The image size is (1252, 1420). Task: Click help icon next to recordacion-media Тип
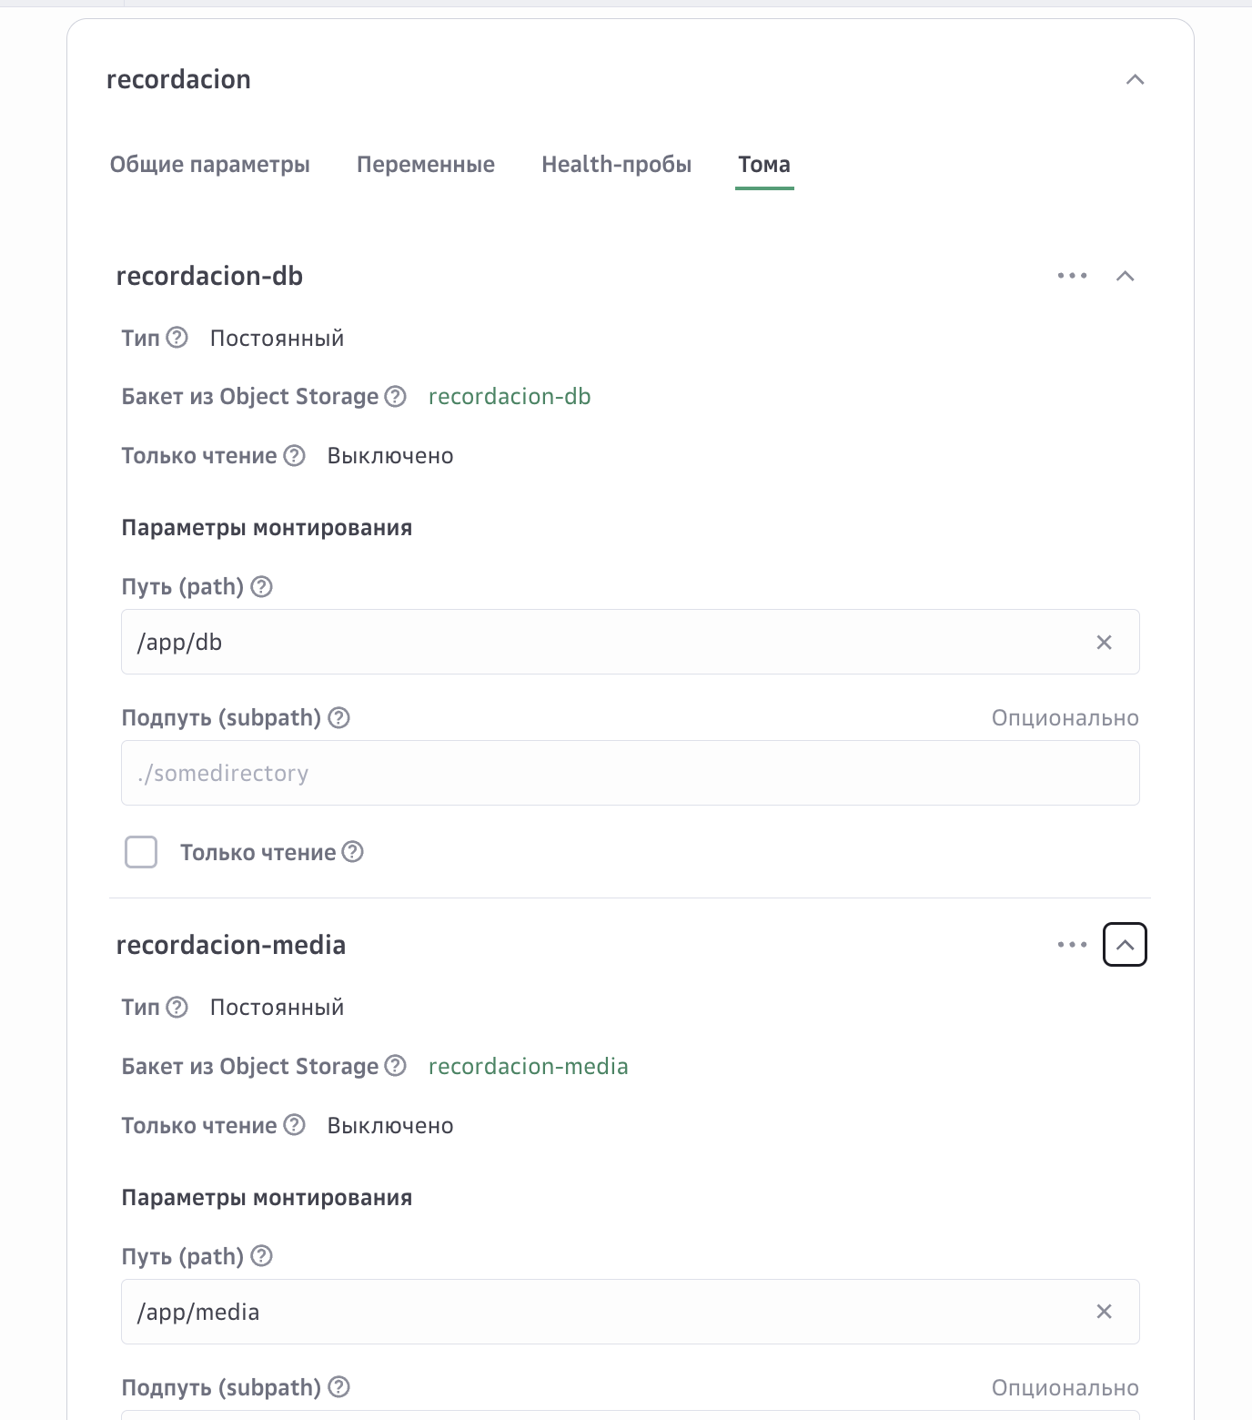point(177,1008)
